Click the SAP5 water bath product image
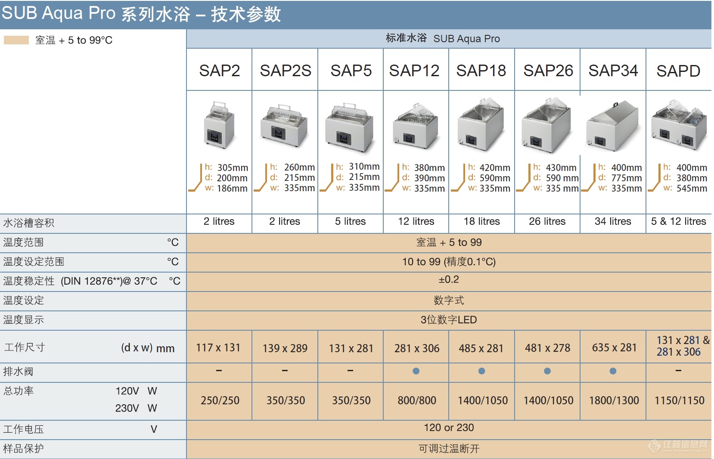714x459 pixels. (350, 127)
